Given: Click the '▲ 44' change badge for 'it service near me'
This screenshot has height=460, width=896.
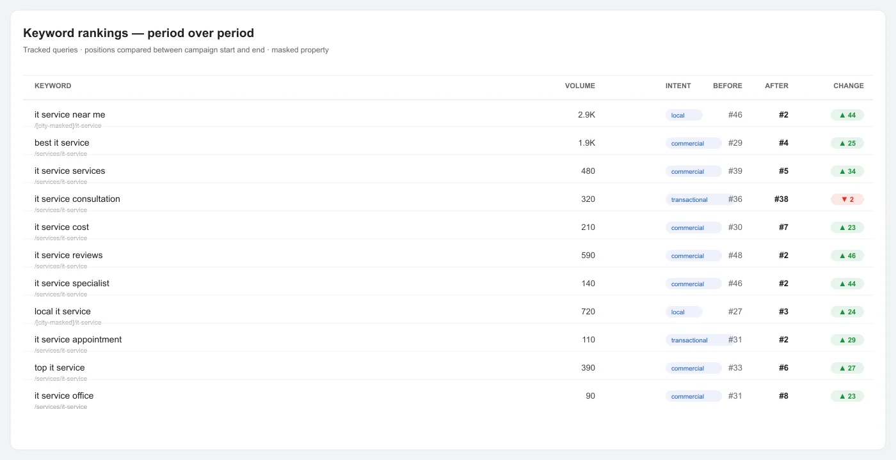Looking at the screenshot, I should pyautogui.click(x=847, y=115).
